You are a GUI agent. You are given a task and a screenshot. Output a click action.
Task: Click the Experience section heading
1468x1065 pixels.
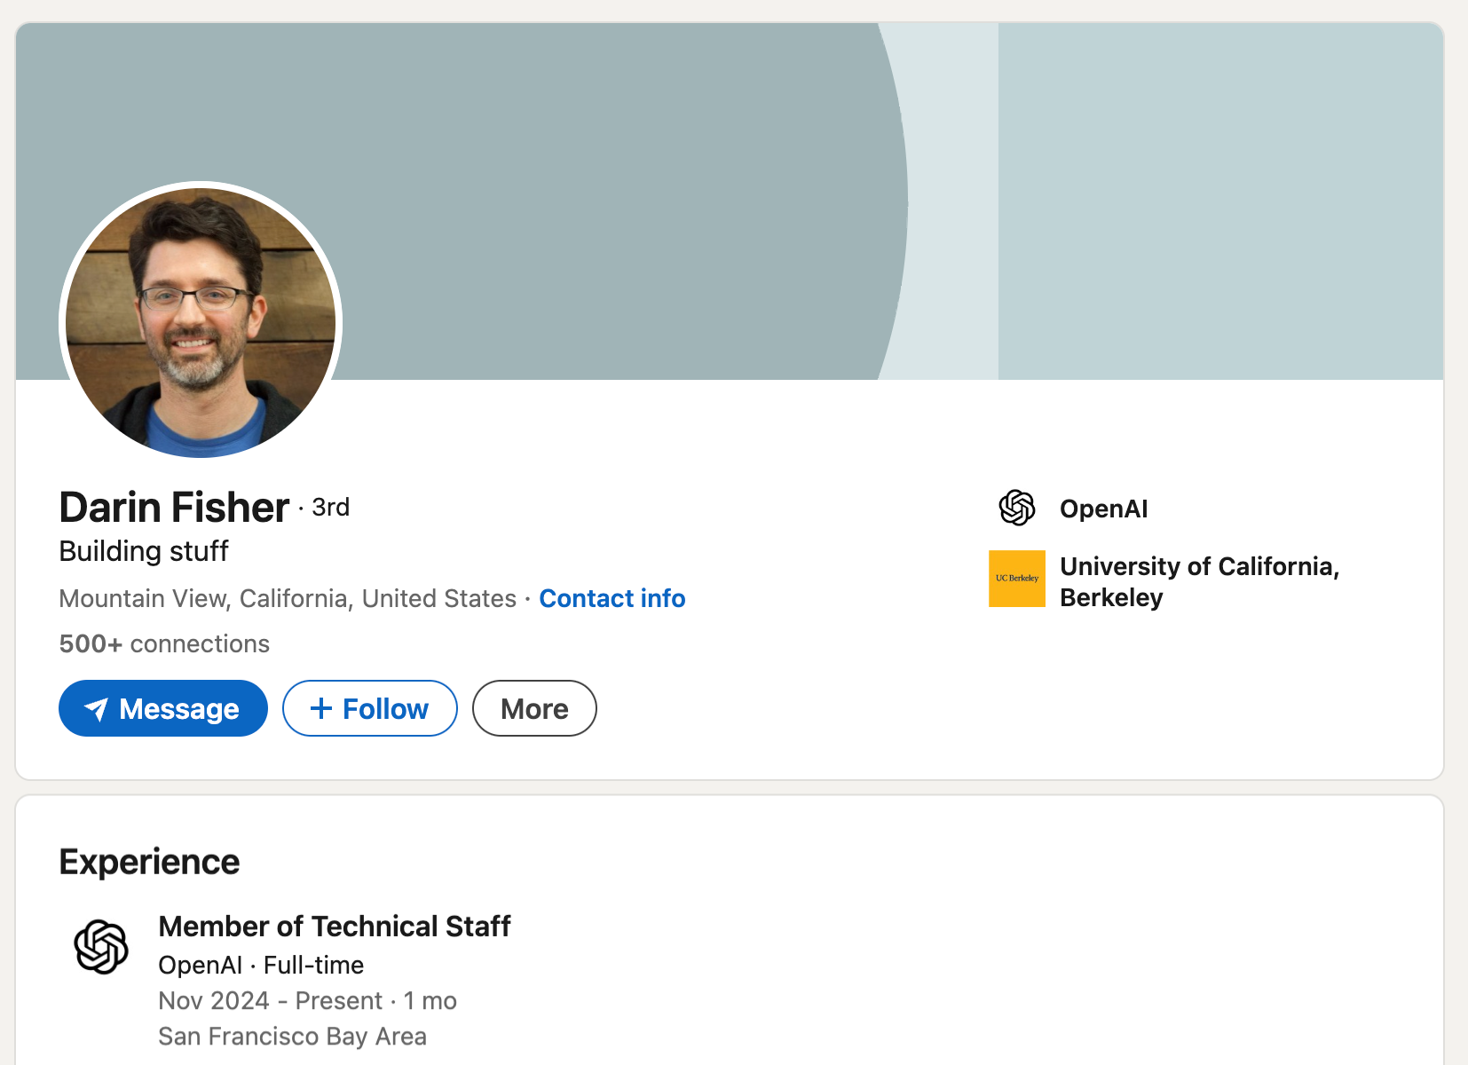(x=149, y=862)
